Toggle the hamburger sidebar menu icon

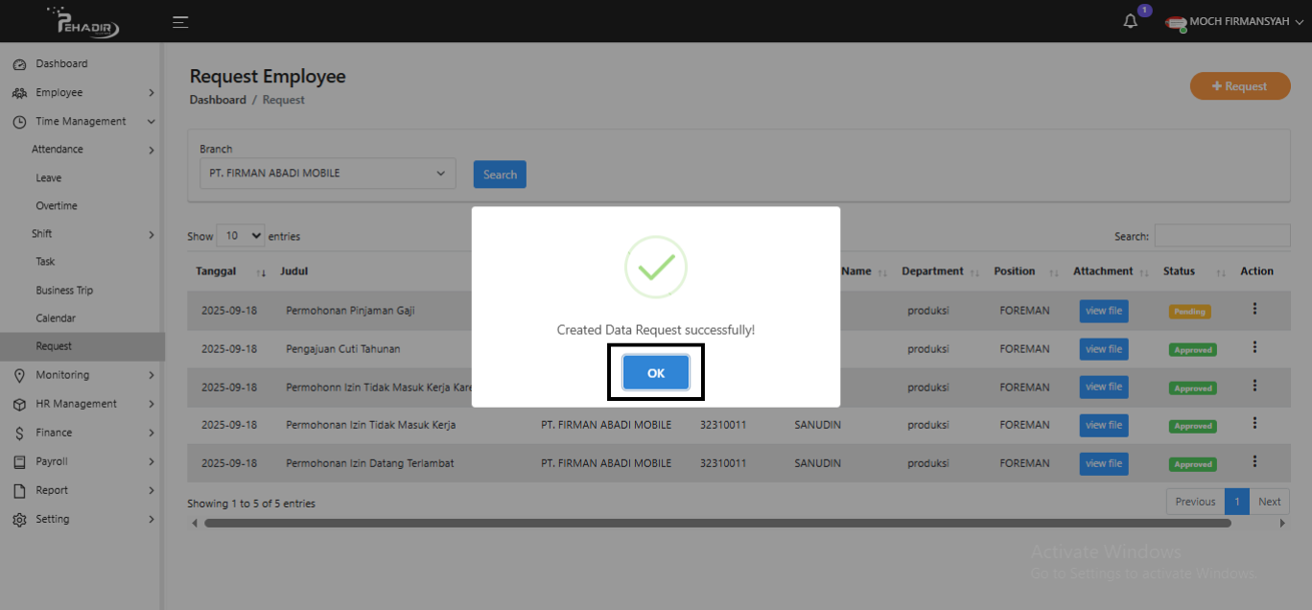point(180,21)
